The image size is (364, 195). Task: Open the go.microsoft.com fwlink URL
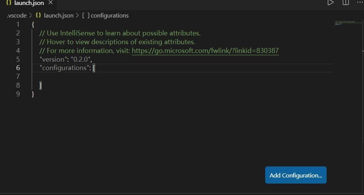[x=205, y=51]
